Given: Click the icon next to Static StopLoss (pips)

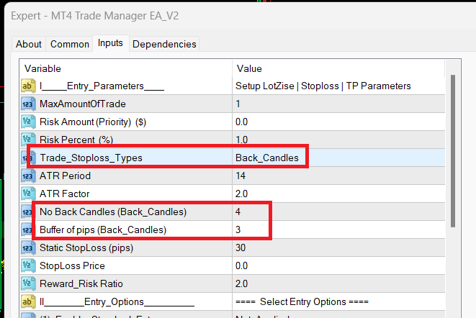Looking at the screenshot, I should coord(30,247).
